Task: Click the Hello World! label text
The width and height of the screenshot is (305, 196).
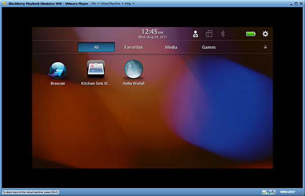Action: [134, 83]
